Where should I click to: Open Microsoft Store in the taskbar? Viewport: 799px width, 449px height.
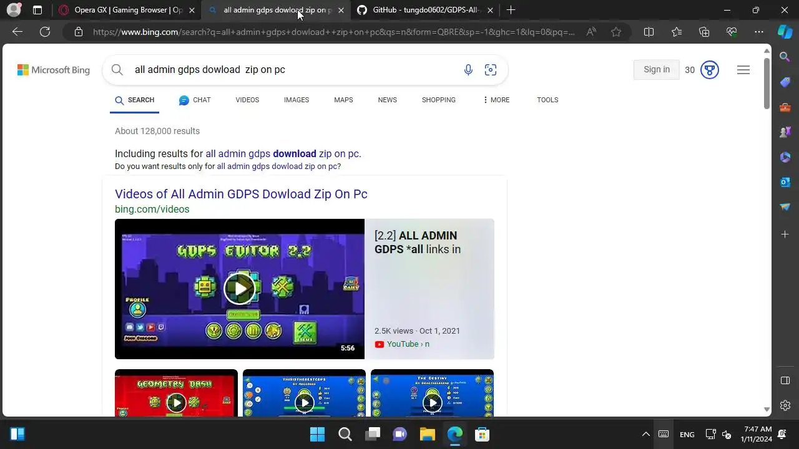click(x=482, y=434)
